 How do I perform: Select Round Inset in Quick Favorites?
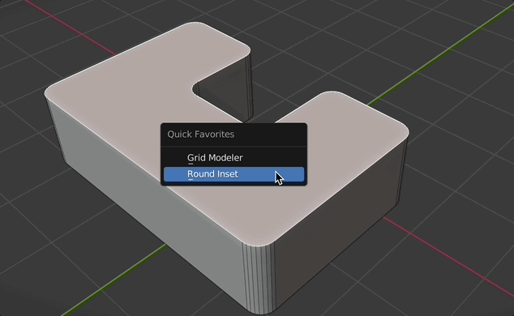click(x=233, y=174)
